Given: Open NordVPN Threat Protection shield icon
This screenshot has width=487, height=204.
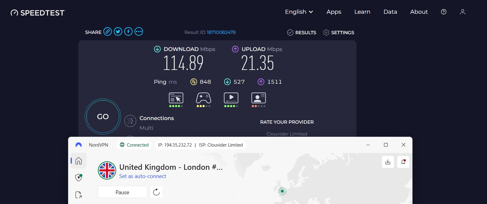Looking at the screenshot, I should coord(79,177).
